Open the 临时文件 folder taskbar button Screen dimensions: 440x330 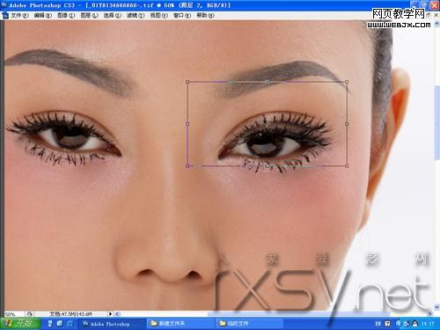point(249,324)
